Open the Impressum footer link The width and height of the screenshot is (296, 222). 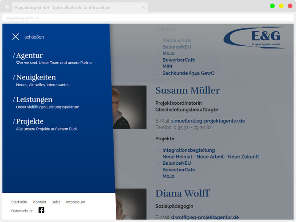[x=75, y=202]
